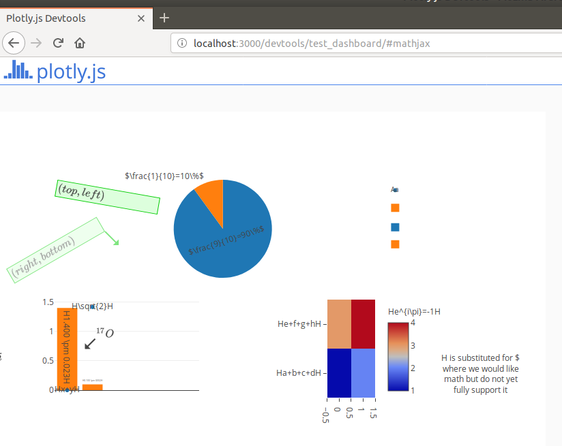This screenshot has height=446, width=562.
Task: Click the Ha+b+c+dH axis label
Action: pos(299,373)
